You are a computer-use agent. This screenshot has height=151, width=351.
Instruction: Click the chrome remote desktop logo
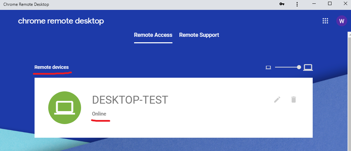[x=61, y=21]
